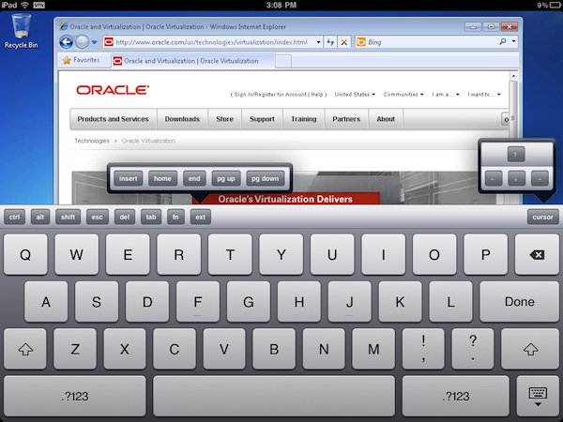Tap the tab key
This screenshot has width=563, height=422.
(x=151, y=217)
